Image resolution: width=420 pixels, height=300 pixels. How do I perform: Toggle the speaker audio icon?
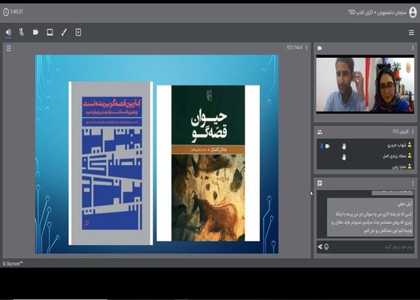click(8, 32)
